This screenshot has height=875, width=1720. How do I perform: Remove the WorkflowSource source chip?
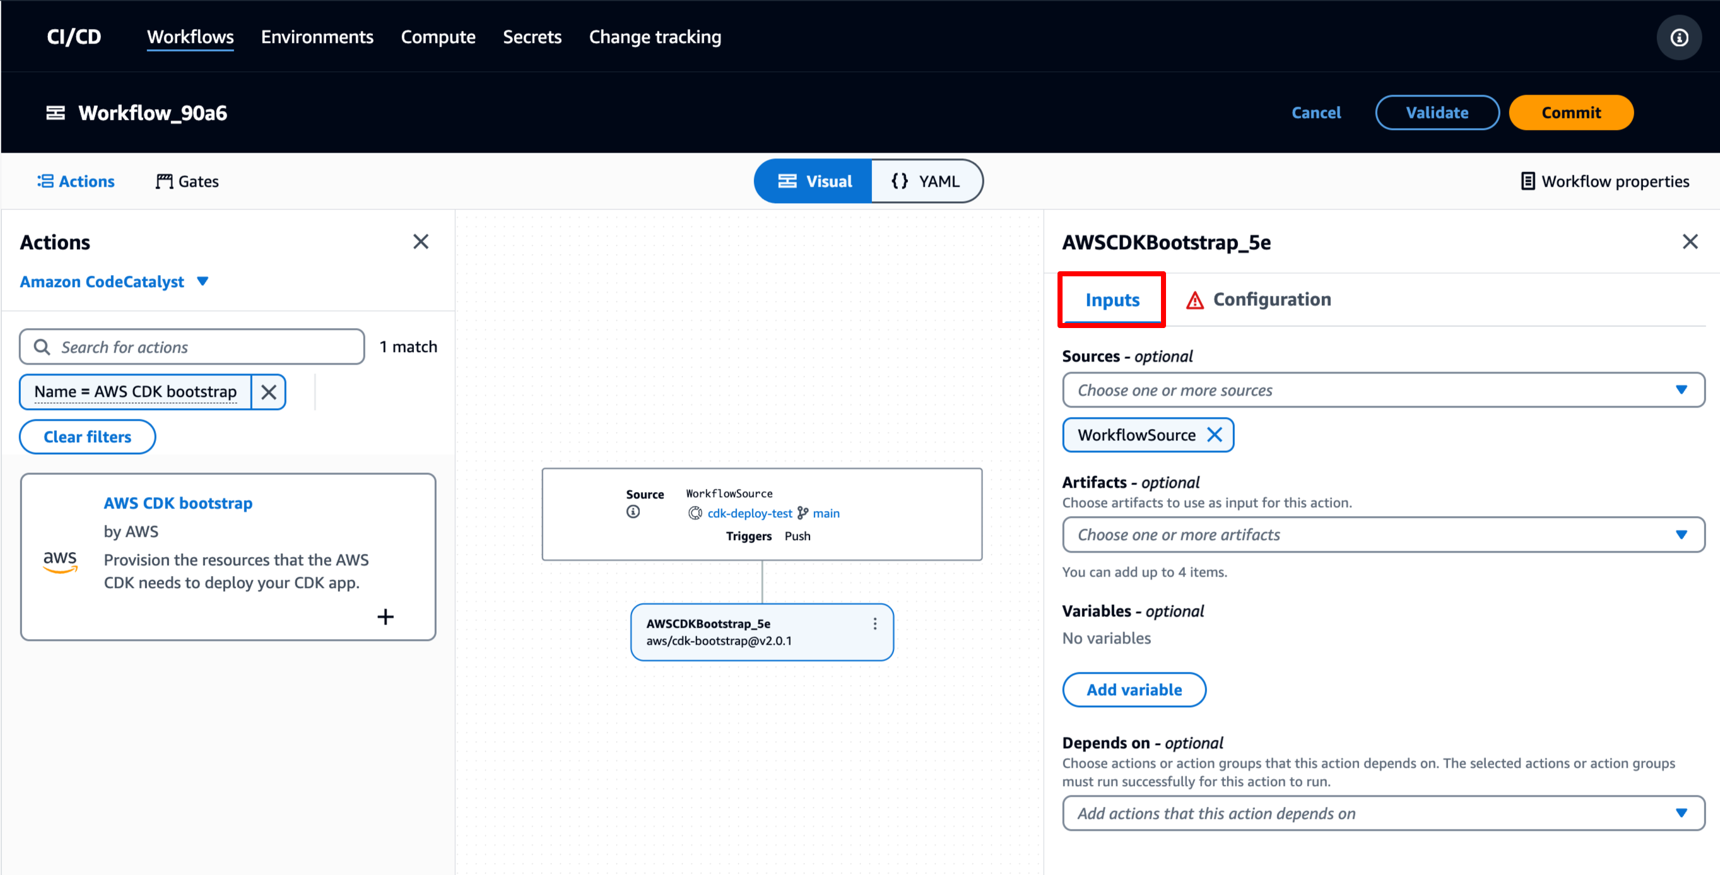(1215, 435)
